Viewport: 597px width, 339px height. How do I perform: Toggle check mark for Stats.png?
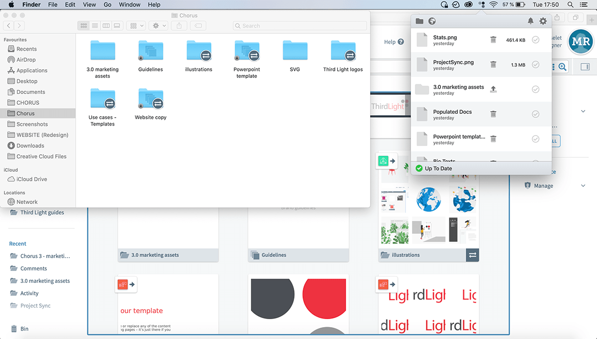(535, 40)
